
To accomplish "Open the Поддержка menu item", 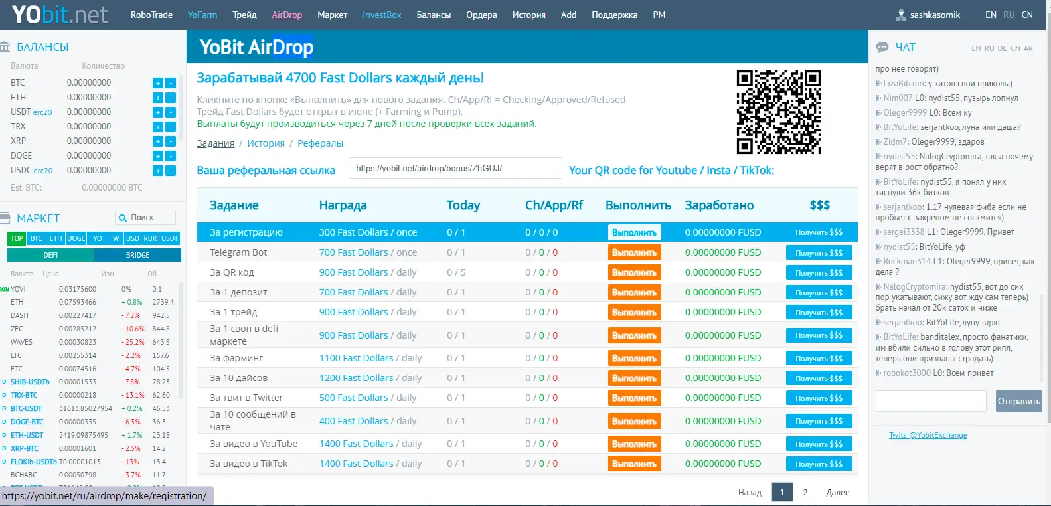I will click(614, 15).
